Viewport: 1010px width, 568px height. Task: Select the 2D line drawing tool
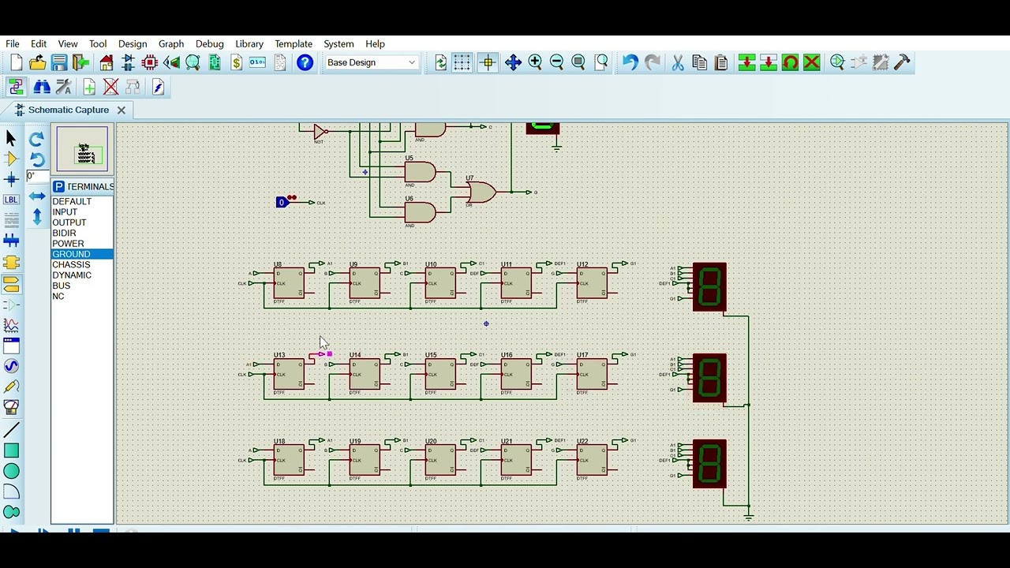pyautogui.click(x=11, y=430)
